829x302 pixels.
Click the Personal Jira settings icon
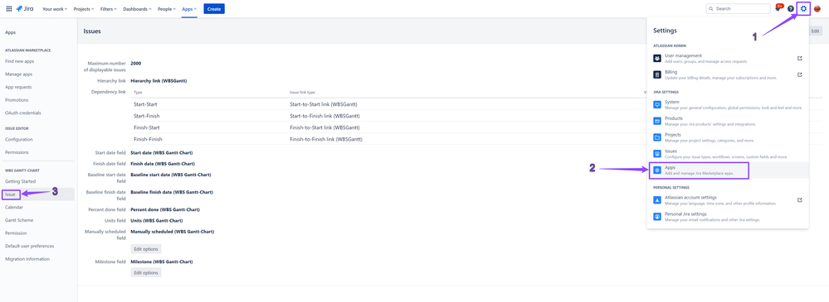[x=657, y=216]
